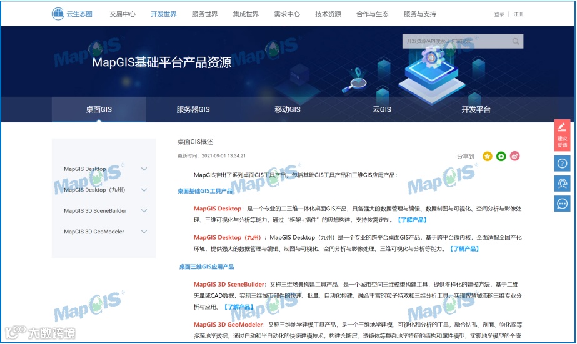Click the red MapGIS Desktop (九州) heading text
Viewport: 577px width, 344px height.
228,237
